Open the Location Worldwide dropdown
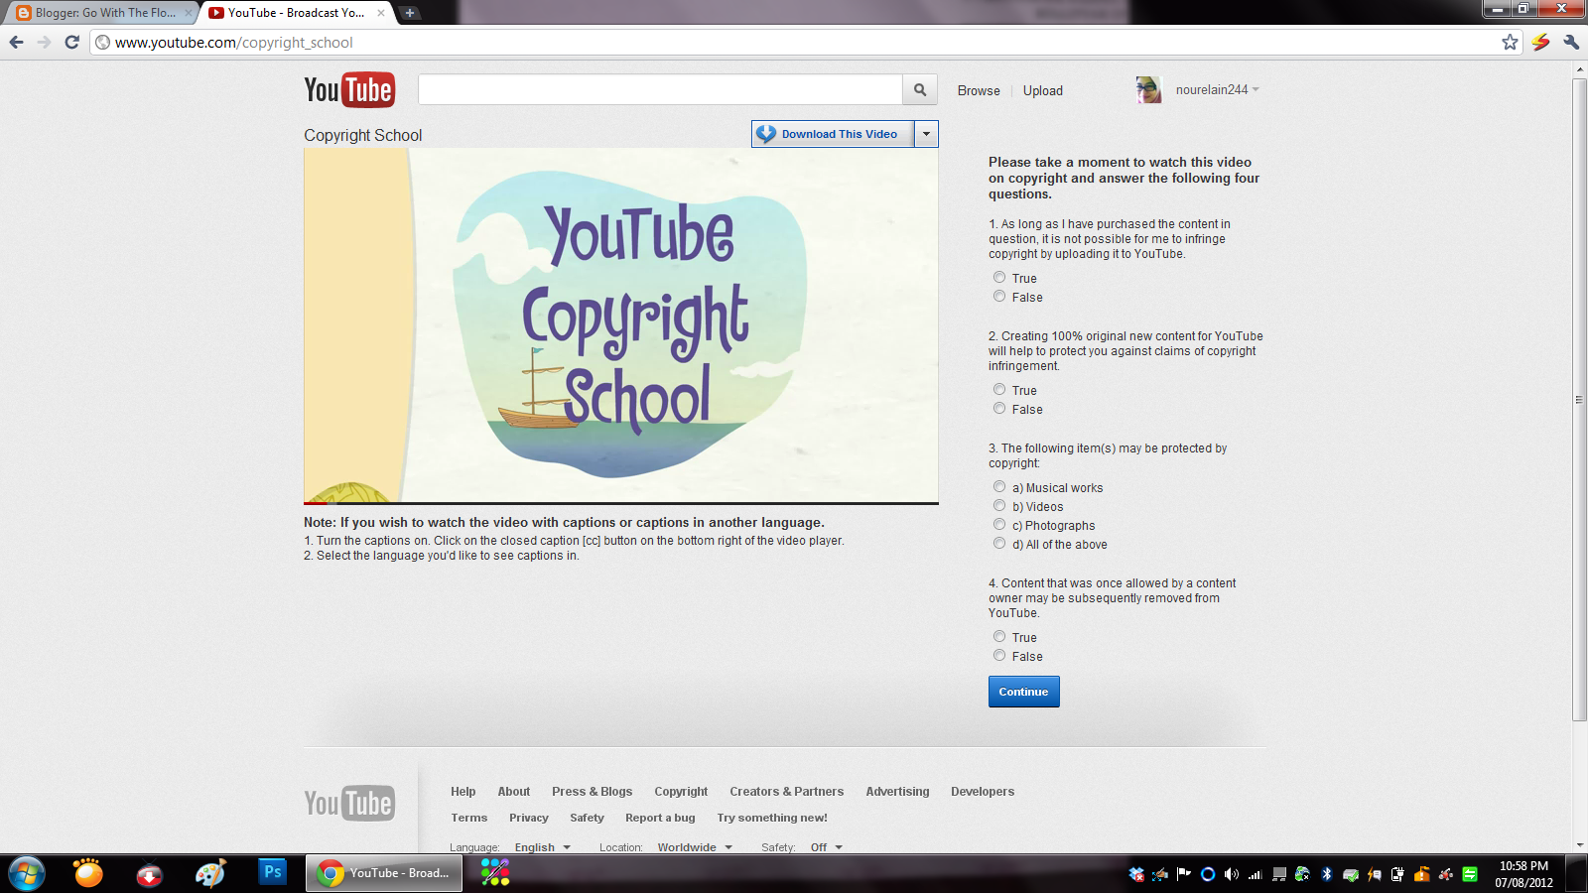 tap(695, 847)
